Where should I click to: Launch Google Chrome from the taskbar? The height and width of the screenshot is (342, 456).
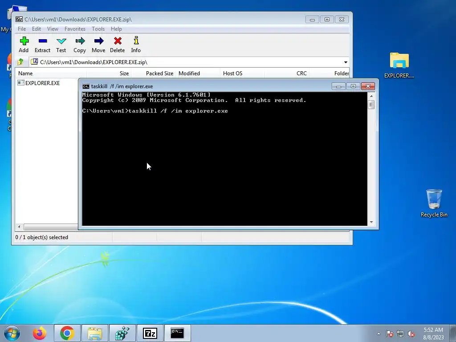[x=67, y=333]
